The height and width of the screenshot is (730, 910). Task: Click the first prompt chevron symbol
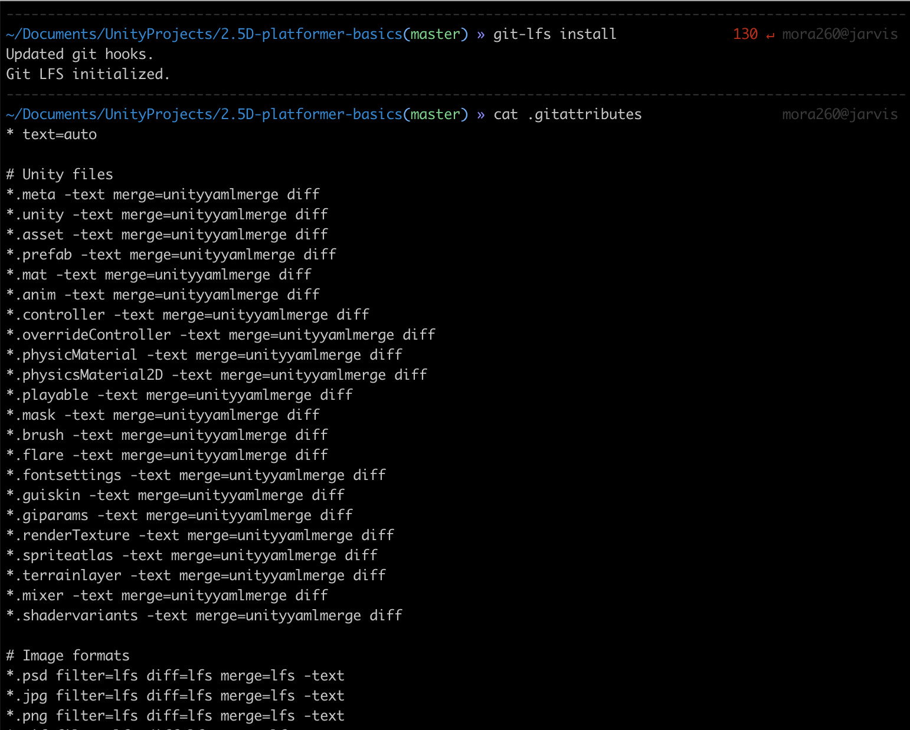(x=481, y=35)
